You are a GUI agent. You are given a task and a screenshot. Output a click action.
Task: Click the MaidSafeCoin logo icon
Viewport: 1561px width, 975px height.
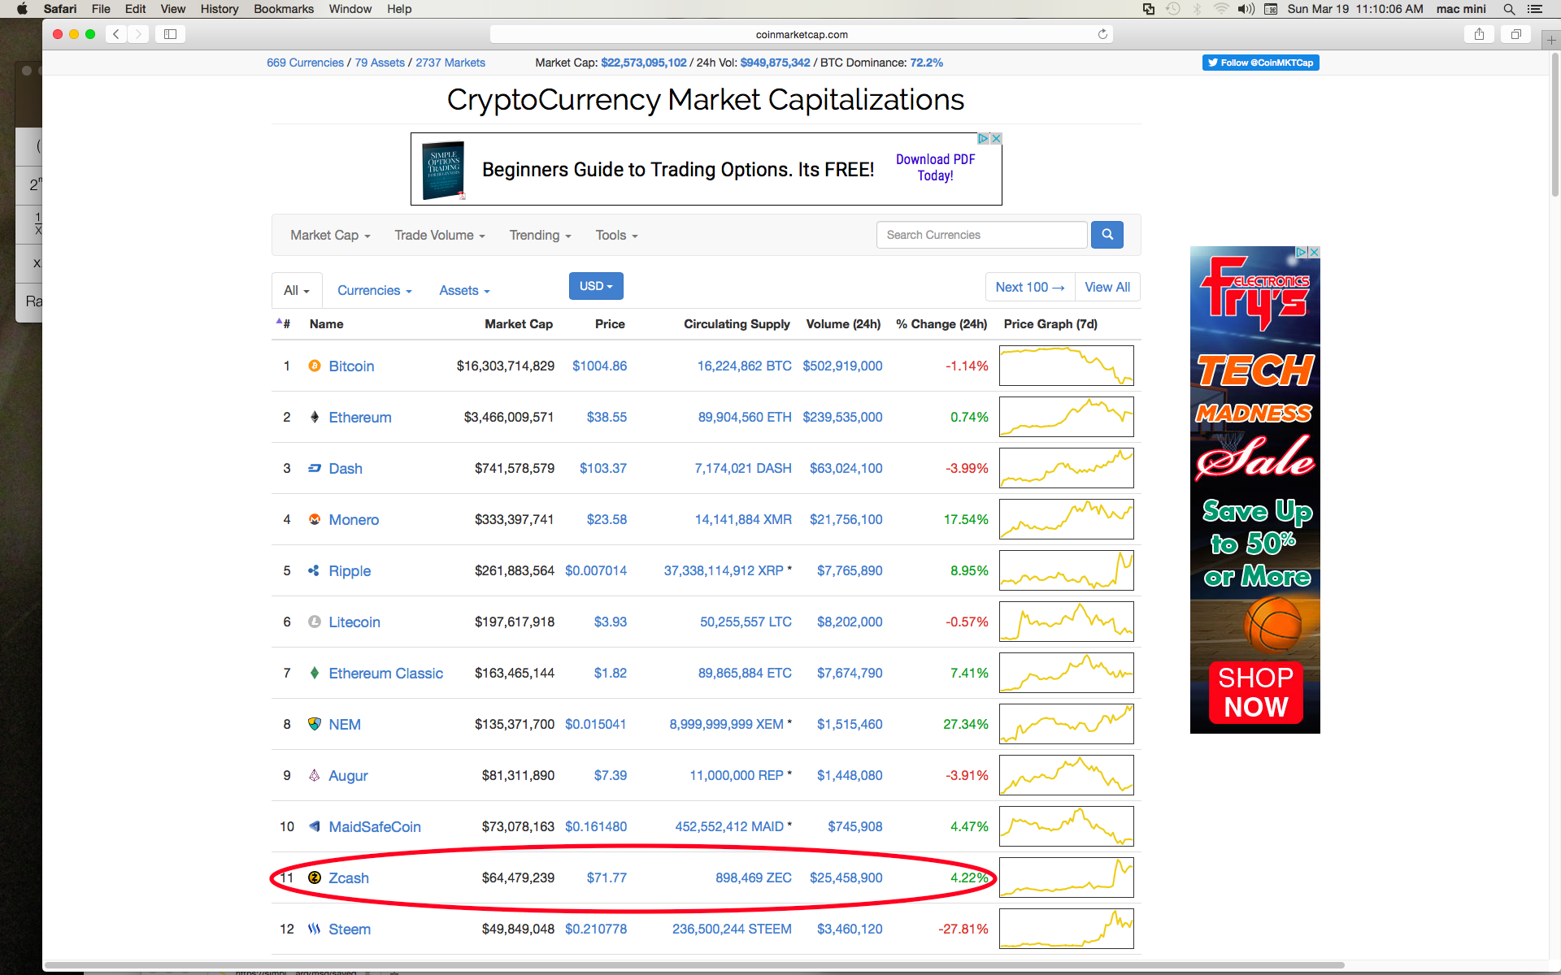[315, 826]
